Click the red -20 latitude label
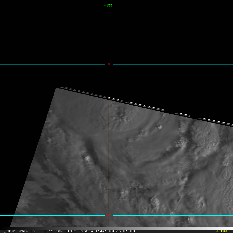Viewport: 233px width, 233px height. point(109,215)
